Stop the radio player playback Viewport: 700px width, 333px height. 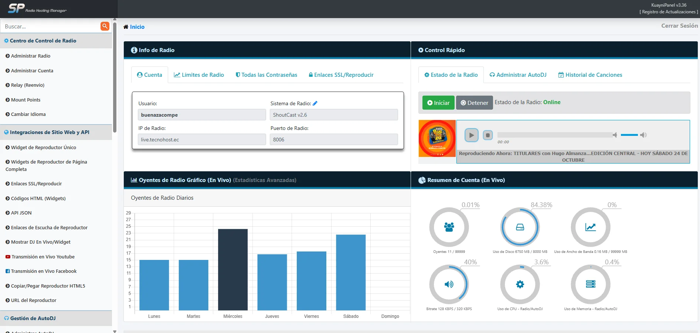click(x=487, y=135)
